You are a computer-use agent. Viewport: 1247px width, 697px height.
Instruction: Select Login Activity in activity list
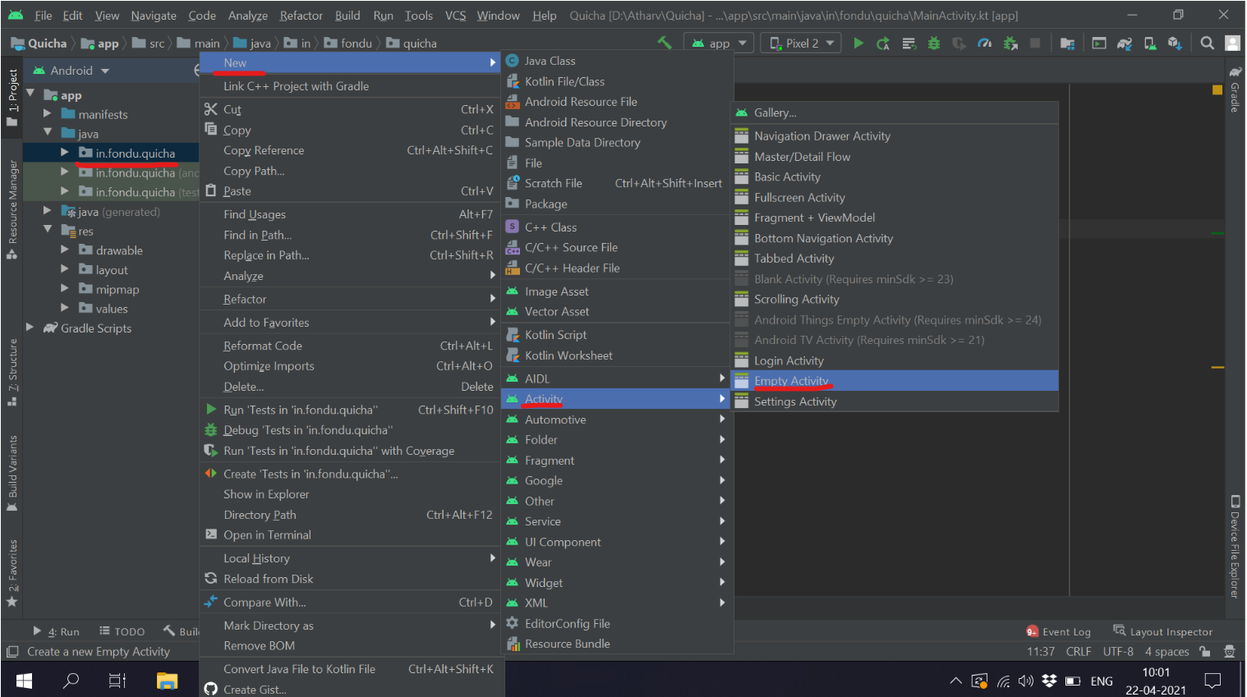tap(789, 360)
